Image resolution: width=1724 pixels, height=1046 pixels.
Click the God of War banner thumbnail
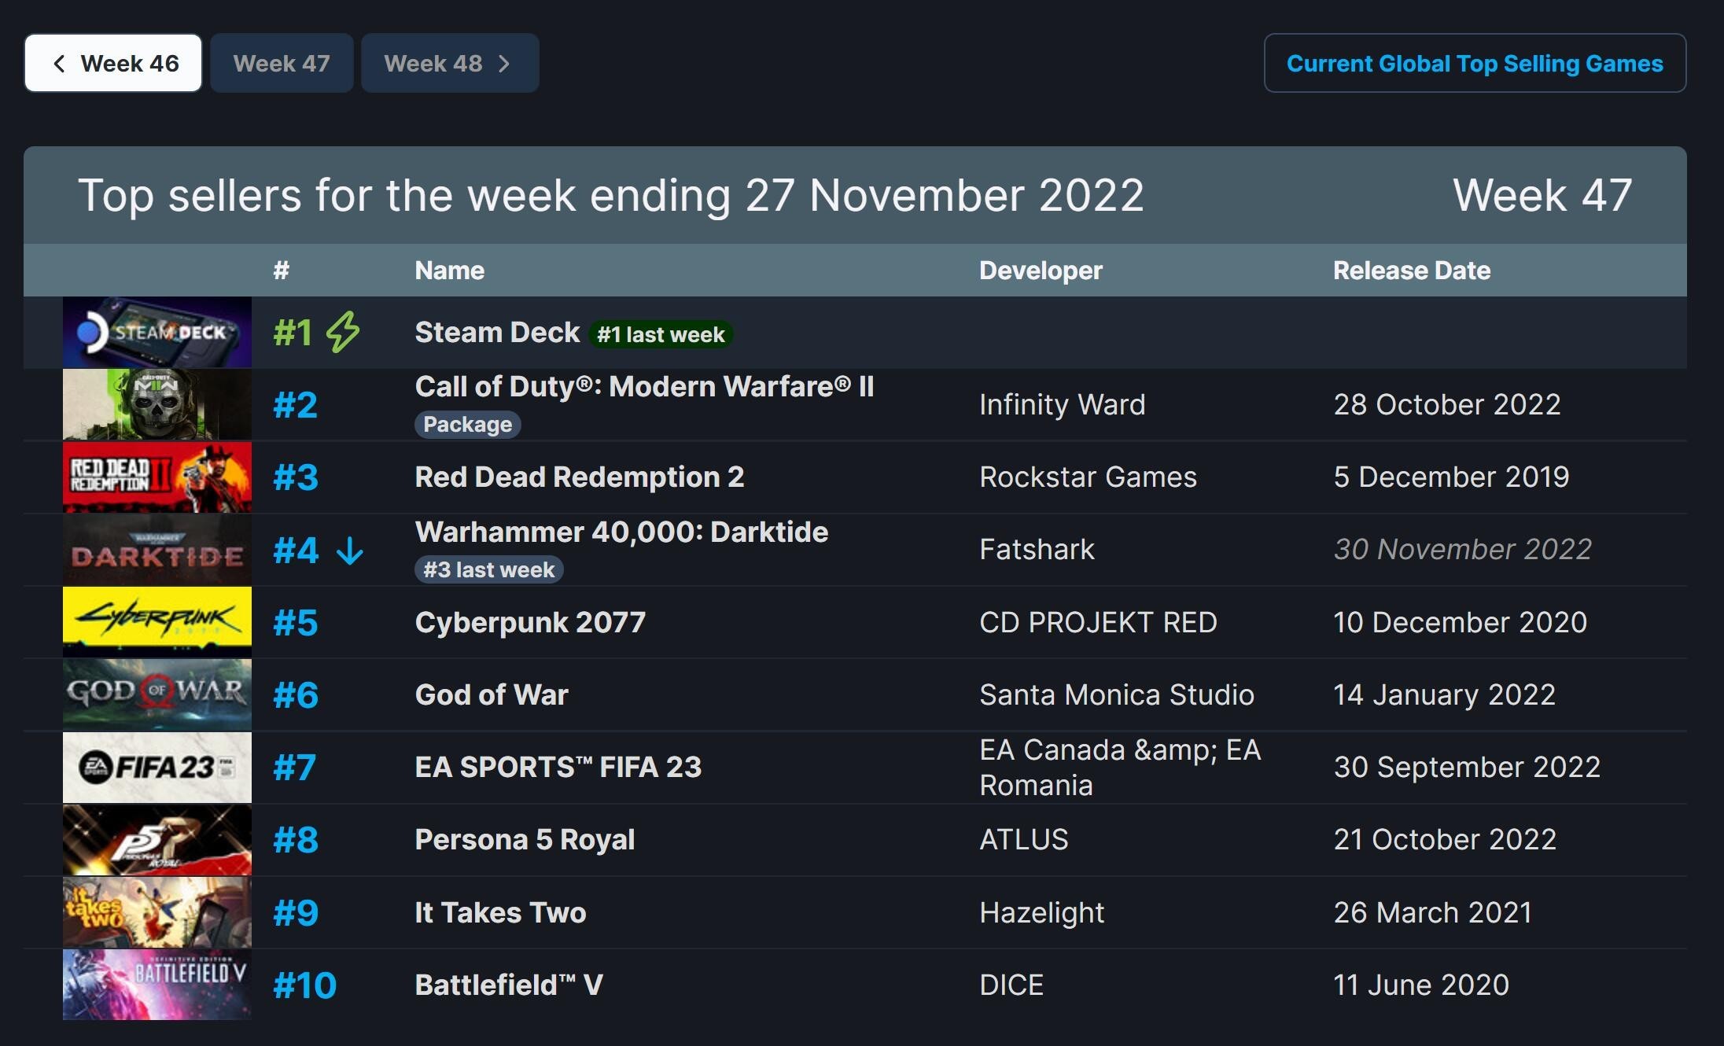[x=157, y=694]
